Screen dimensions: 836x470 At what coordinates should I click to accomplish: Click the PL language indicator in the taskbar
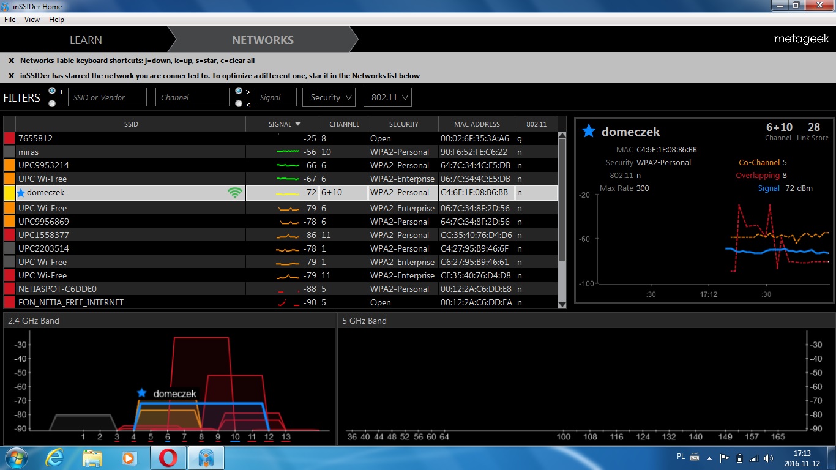pyautogui.click(x=681, y=457)
